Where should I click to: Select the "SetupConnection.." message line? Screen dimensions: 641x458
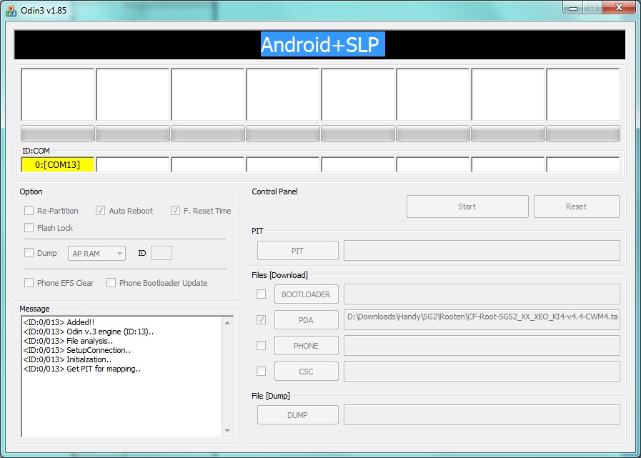tap(77, 350)
